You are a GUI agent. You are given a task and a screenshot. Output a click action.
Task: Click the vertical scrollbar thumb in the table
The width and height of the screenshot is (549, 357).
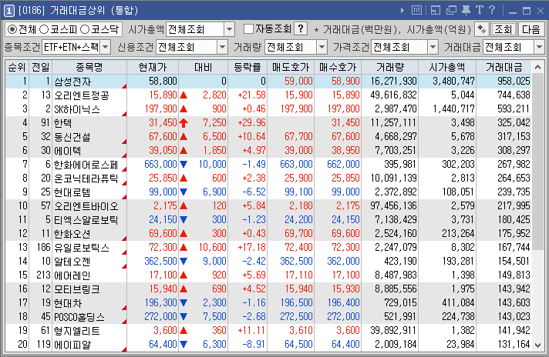(537, 161)
